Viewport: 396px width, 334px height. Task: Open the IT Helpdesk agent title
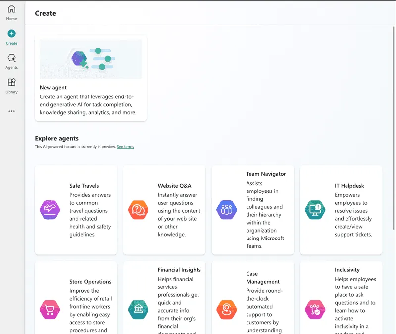coord(349,186)
